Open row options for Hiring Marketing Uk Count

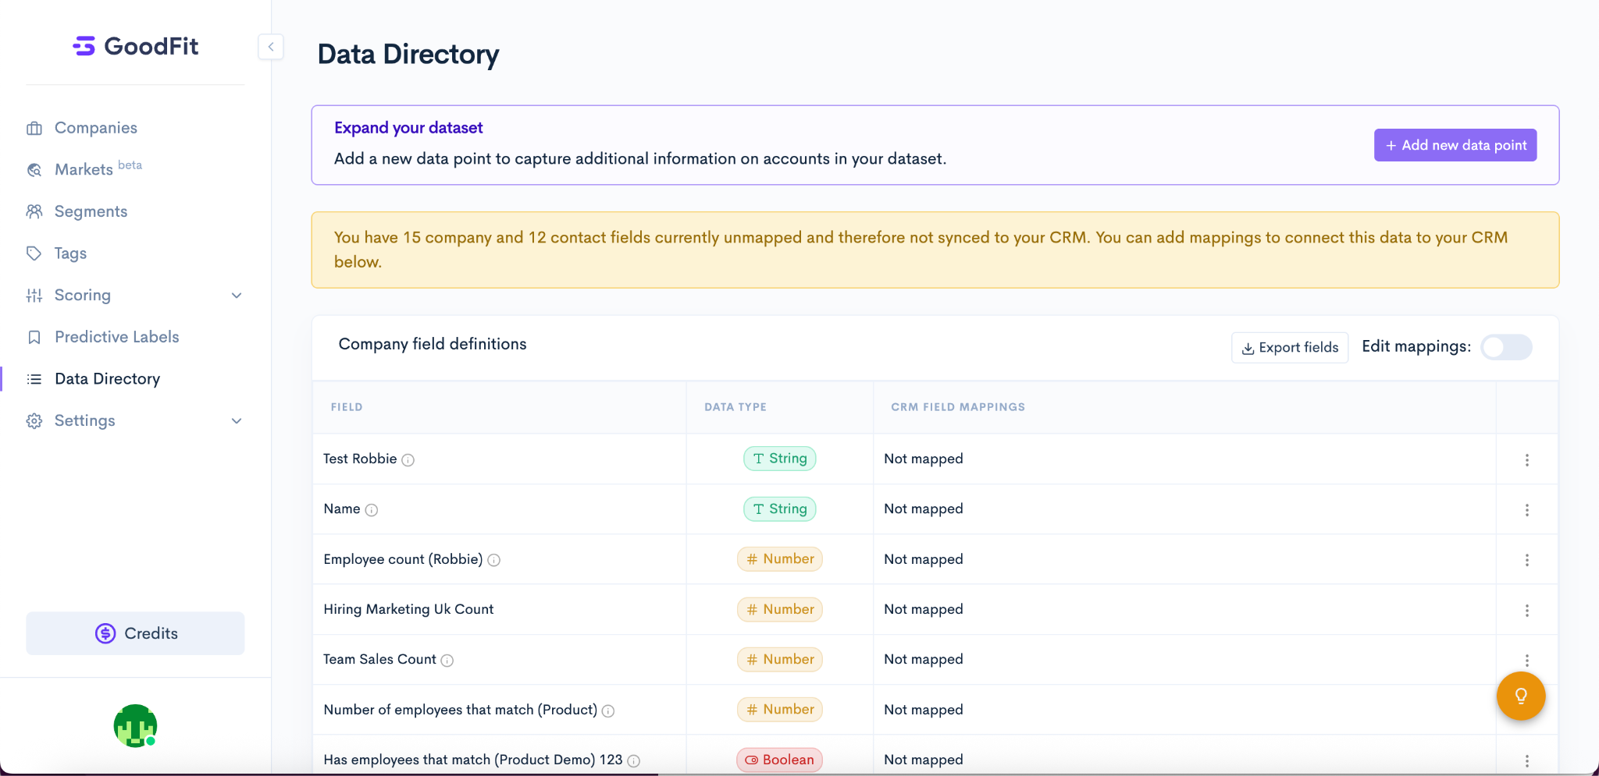tap(1526, 611)
